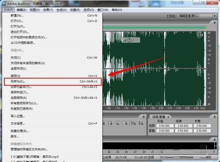Click the -18 mark on the level meter scale
The height and width of the screenshot is (162, 220).
(x=161, y=152)
